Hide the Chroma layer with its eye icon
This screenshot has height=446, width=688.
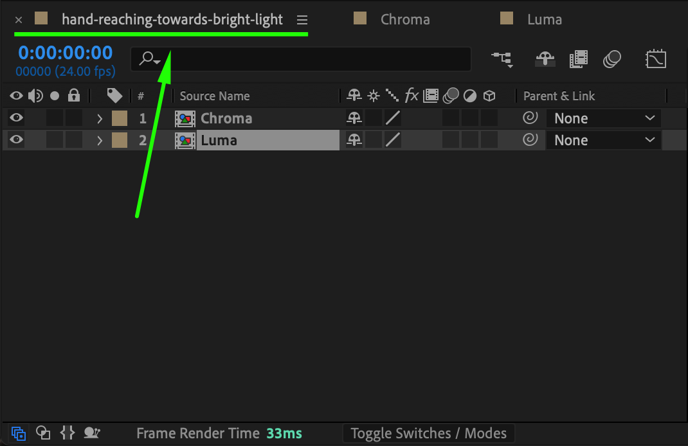(16, 118)
